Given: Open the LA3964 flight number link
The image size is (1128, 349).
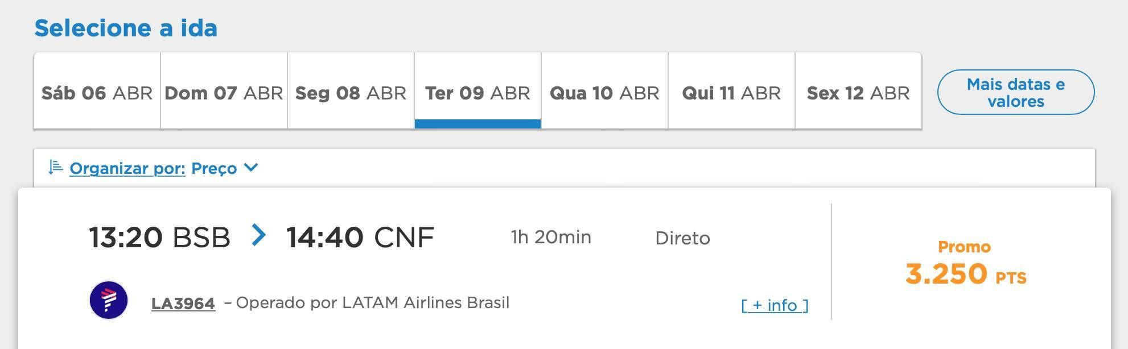Looking at the screenshot, I should [x=183, y=304].
